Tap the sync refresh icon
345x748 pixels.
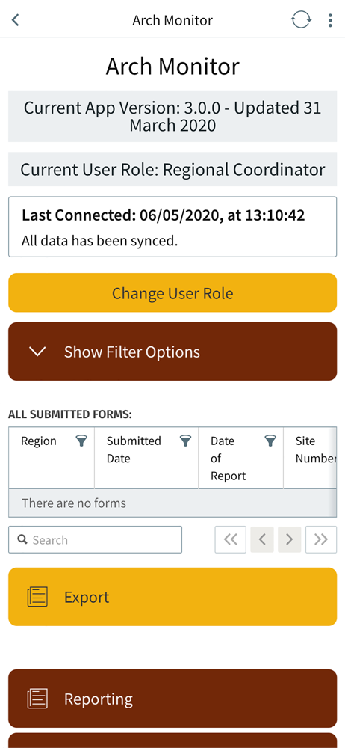[x=301, y=20]
